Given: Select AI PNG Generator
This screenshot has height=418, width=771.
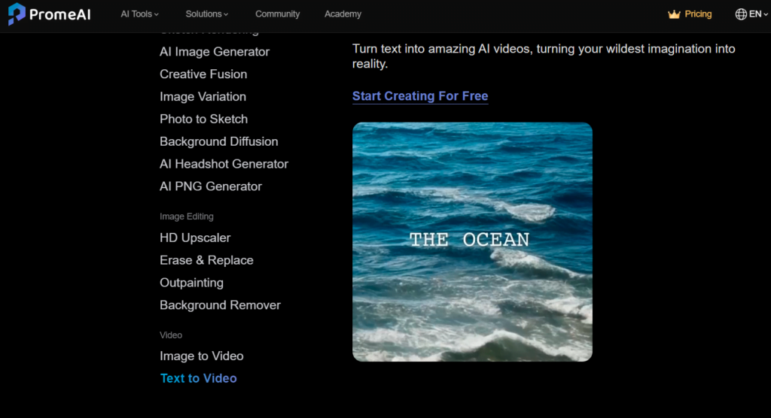Looking at the screenshot, I should [x=211, y=186].
